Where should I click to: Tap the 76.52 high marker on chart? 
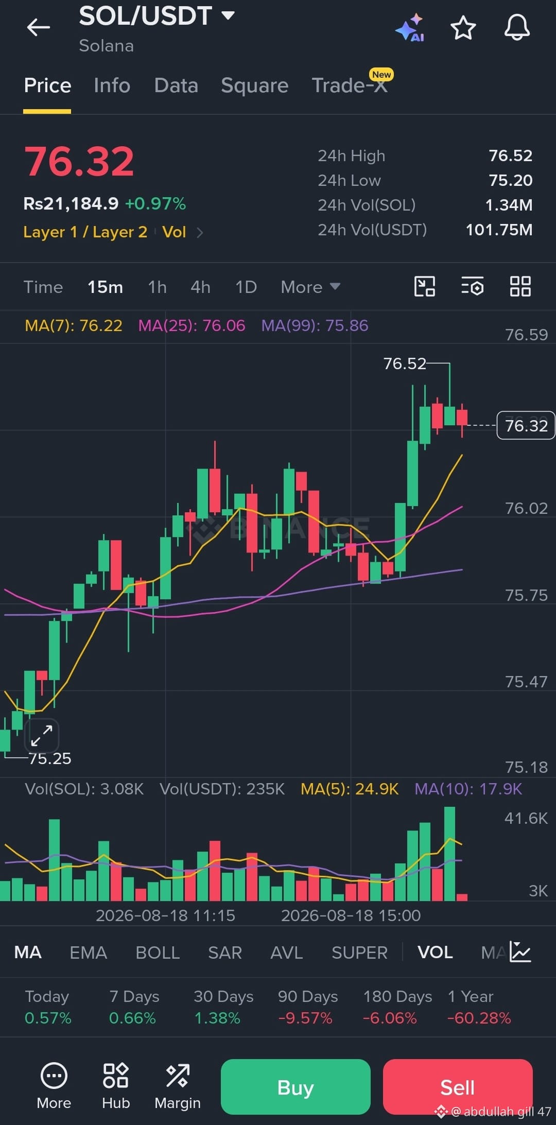pyautogui.click(x=405, y=364)
